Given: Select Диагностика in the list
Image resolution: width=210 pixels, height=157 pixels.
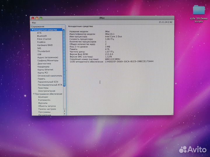Looking at the screenshot, I should [44, 64].
